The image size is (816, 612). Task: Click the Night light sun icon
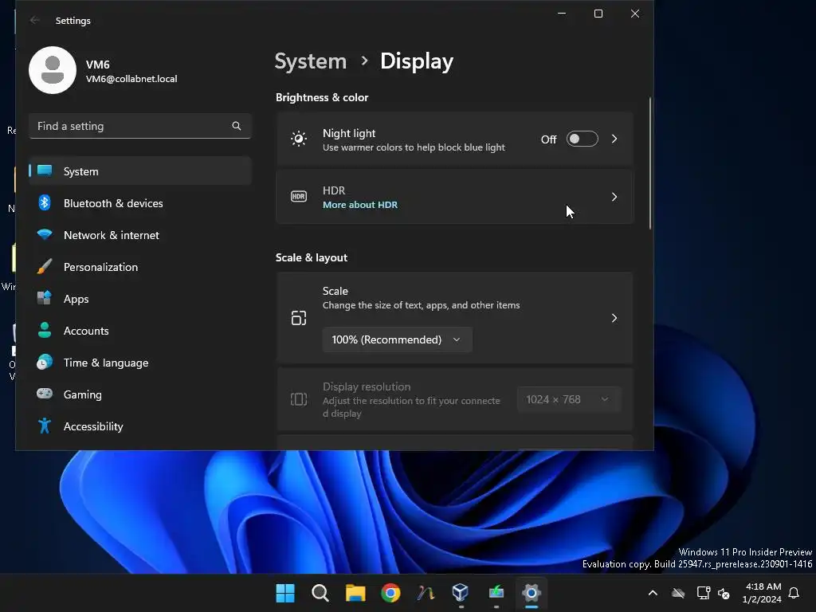point(299,139)
